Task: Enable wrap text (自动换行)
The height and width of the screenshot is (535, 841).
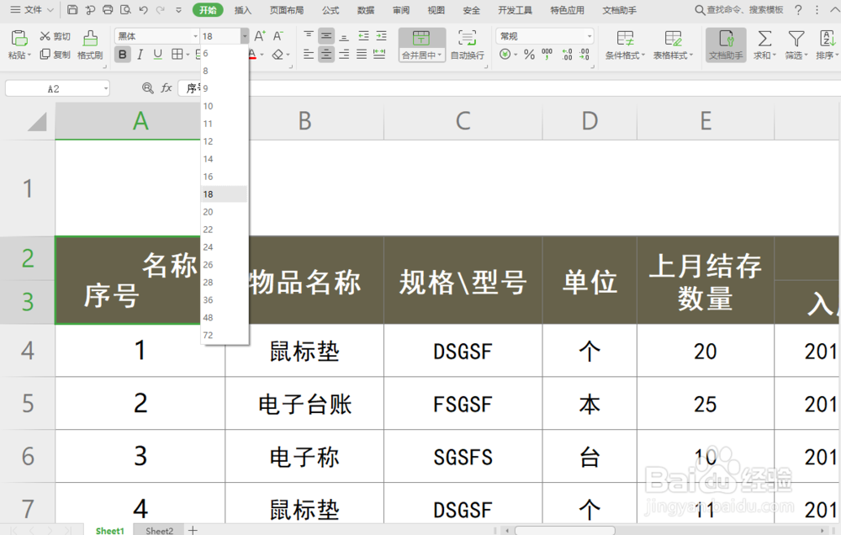Action: [468, 47]
